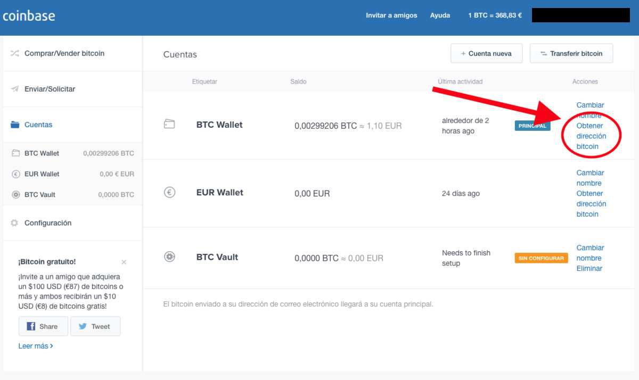639x380 pixels.
Task: Click Cambiar nombre for the BTC Wallet row
Action: pyautogui.click(x=590, y=110)
